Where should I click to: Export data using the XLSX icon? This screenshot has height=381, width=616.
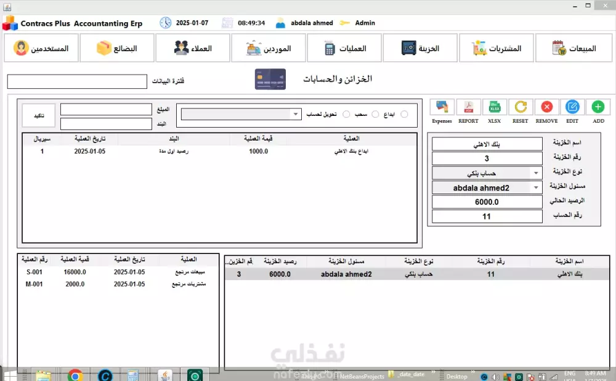click(x=494, y=106)
